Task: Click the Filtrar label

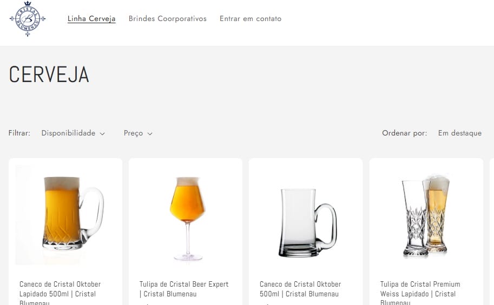Action: (19, 133)
